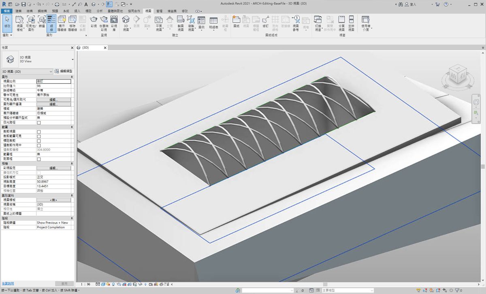Toggle 細線 thin lines tool
Viewport: 486px width, 294px height.
51,23
